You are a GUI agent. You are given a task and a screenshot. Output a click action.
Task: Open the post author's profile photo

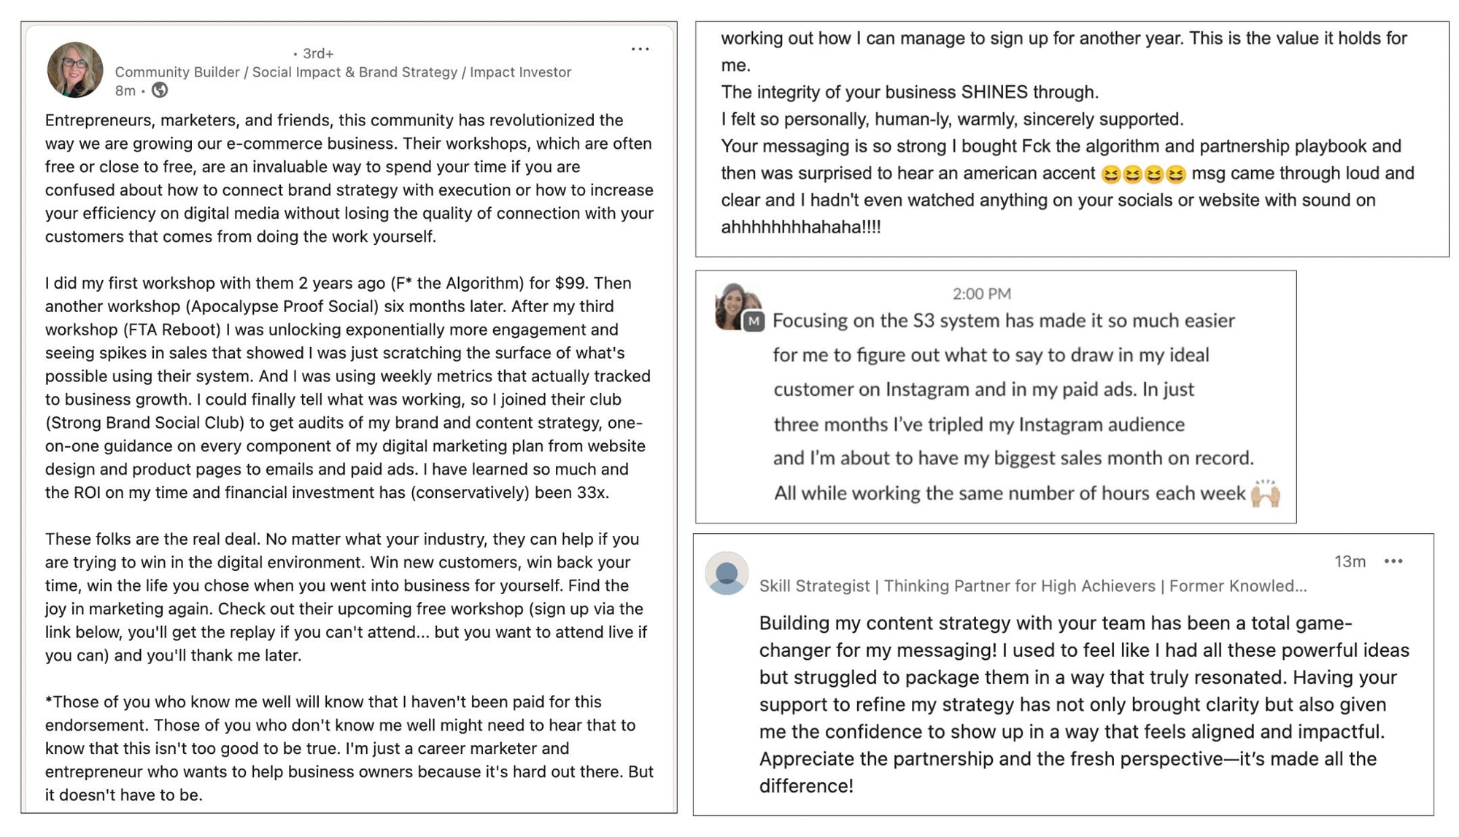click(75, 70)
